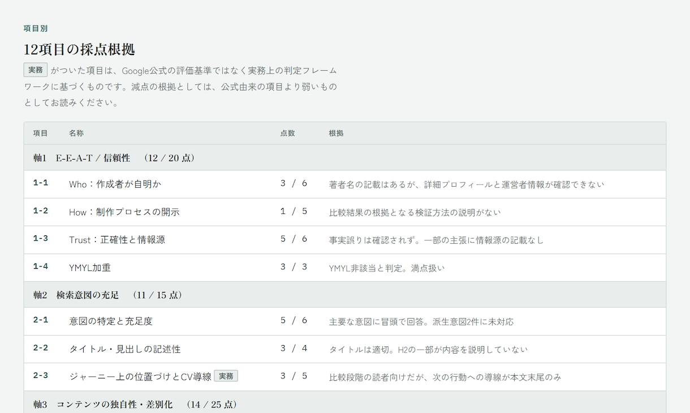Image resolution: width=690 pixels, height=413 pixels.
Task: Click the 項目 column header
Action: (40, 134)
